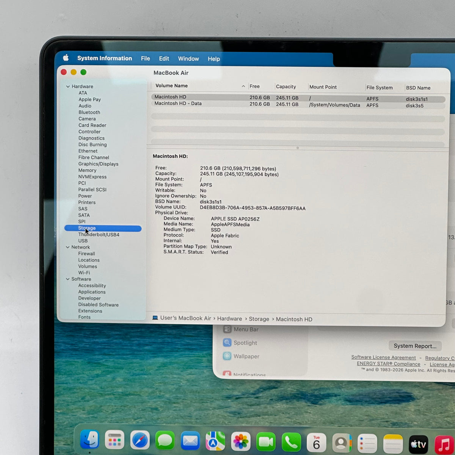The image size is (455, 455).
Task: Open the Edit menu
Action: point(164,58)
